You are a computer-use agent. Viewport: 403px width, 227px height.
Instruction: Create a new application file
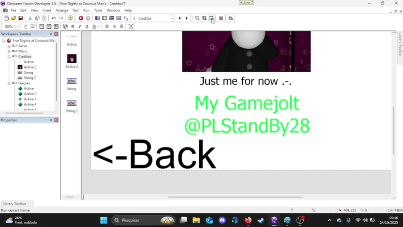(6, 18)
